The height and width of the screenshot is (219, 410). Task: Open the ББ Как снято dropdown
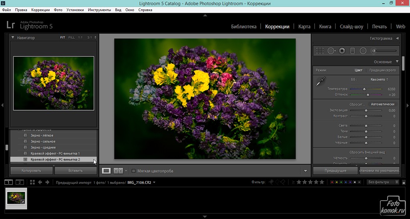click(x=379, y=80)
